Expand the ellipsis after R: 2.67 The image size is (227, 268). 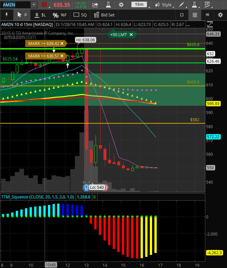coord(188,25)
